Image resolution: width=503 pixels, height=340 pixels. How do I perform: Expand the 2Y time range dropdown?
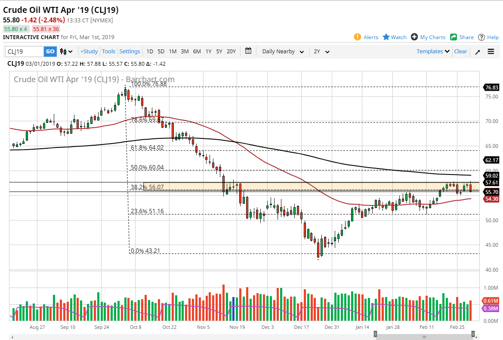pos(321,51)
